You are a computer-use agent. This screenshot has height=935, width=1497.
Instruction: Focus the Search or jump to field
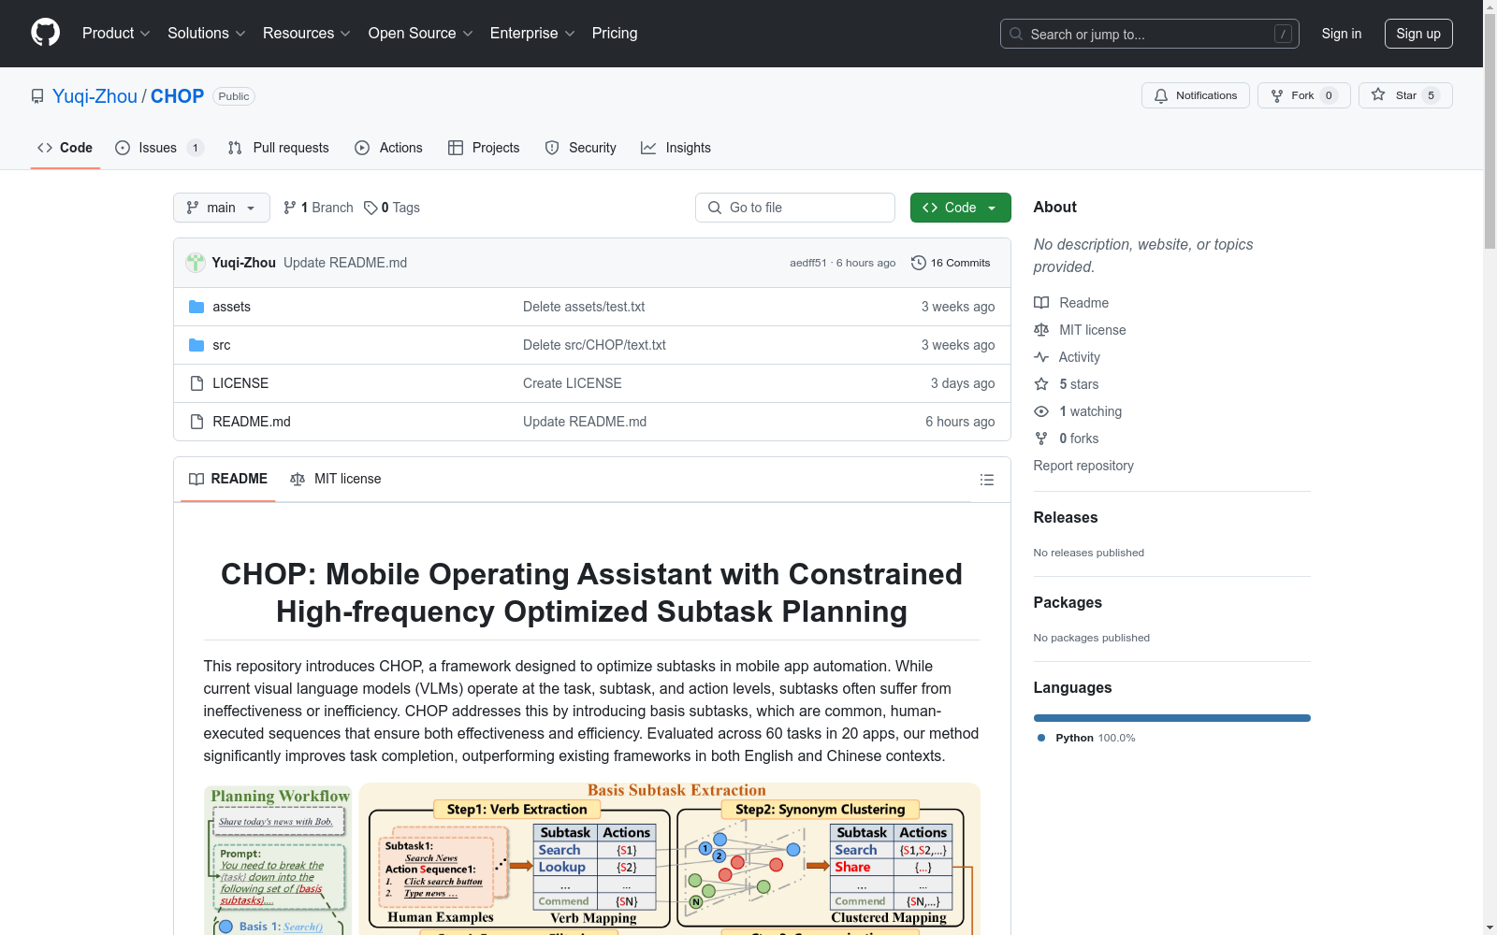[1149, 34]
